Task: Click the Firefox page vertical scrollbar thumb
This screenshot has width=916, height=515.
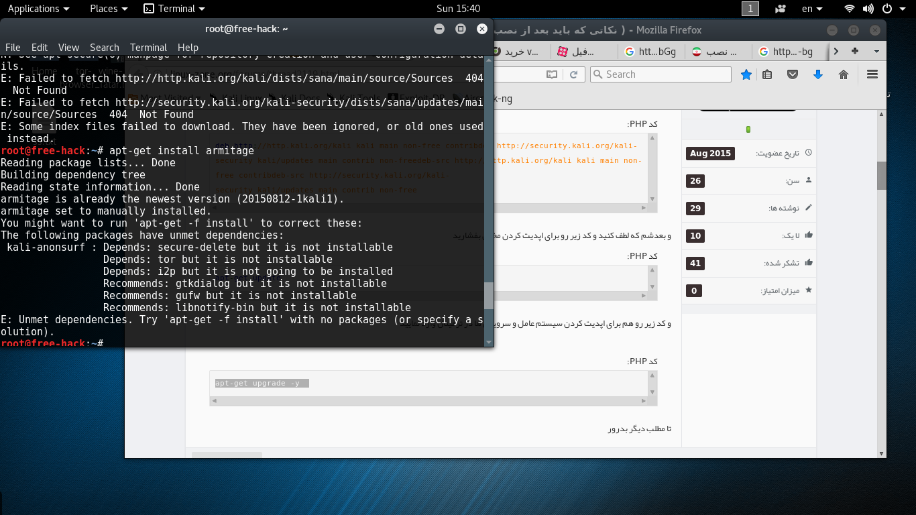Action: point(882,176)
